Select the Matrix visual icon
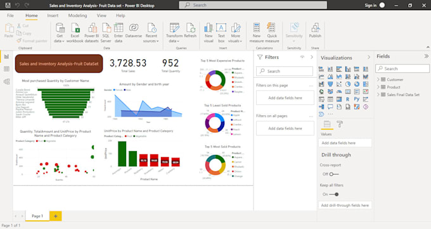 point(339,99)
